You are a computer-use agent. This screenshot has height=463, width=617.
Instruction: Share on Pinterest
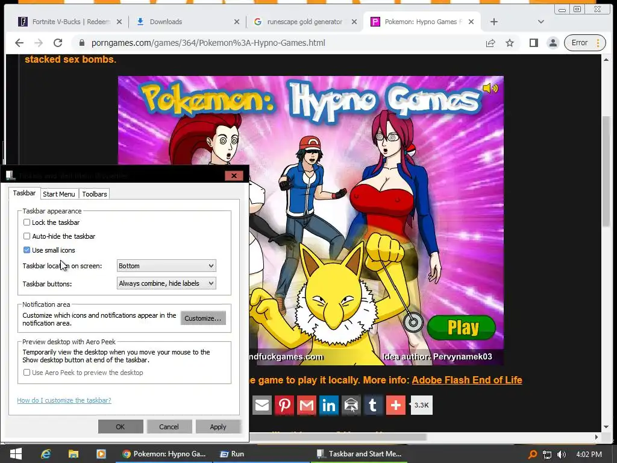click(x=284, y=405)
